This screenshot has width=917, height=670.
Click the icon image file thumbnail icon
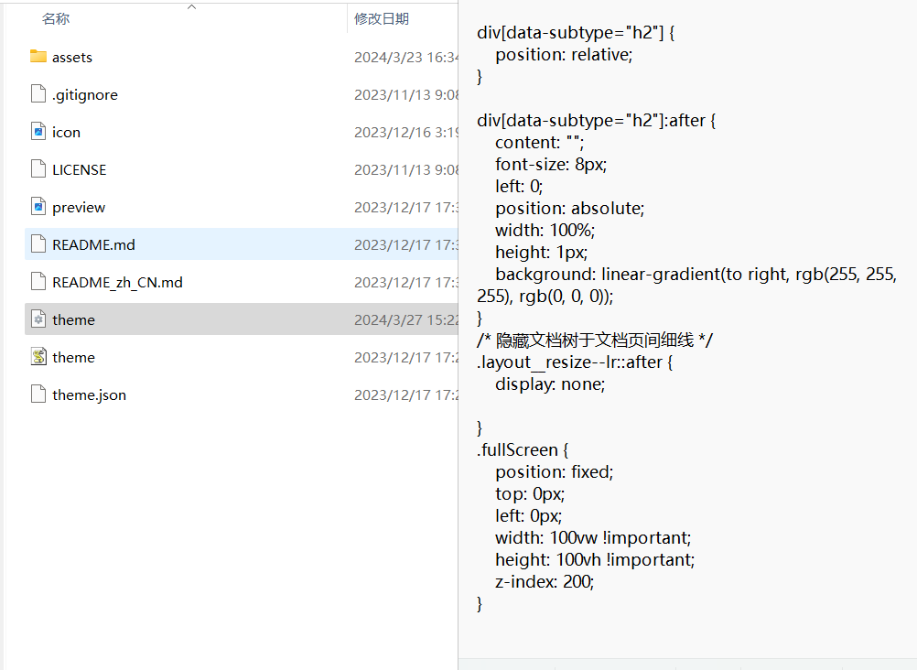[x=38, y=132]
